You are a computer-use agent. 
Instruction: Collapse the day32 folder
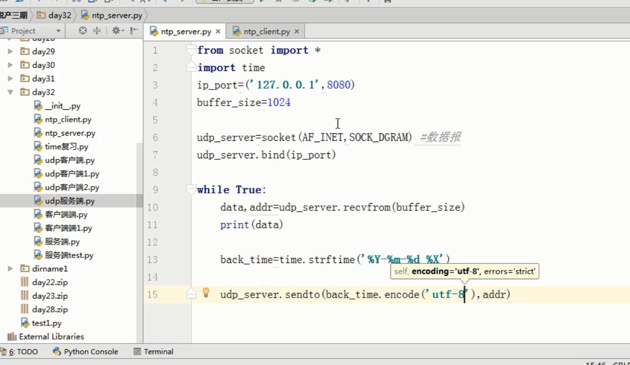click(x=10, y=92)
